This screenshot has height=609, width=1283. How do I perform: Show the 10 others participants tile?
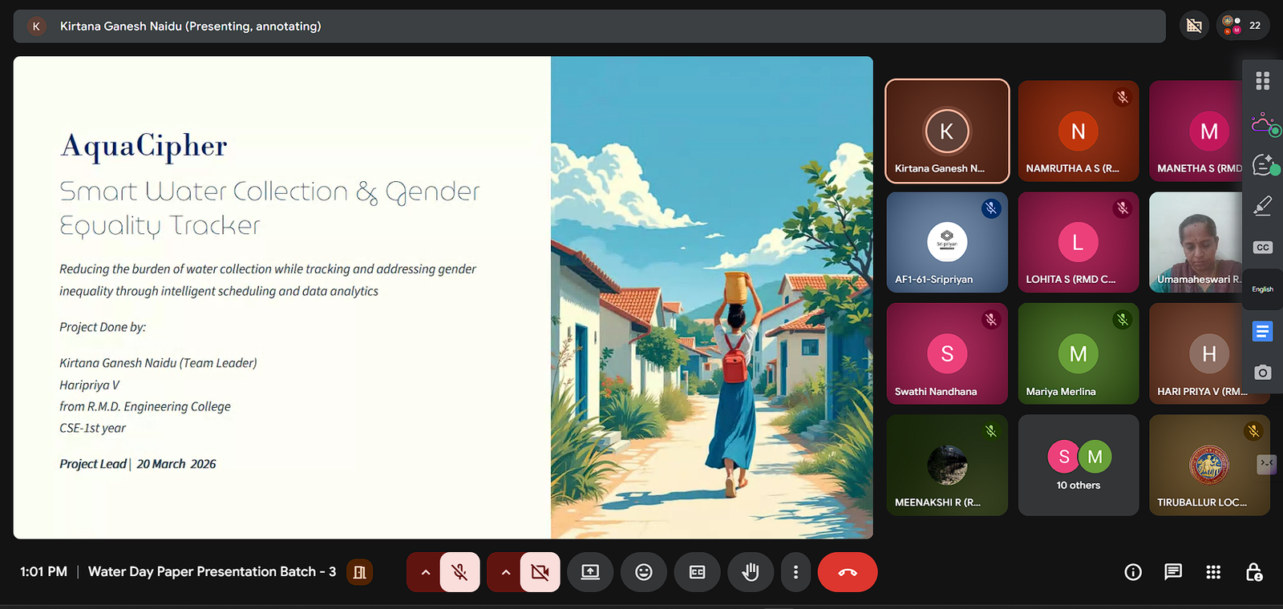[x=1079, y=466]
